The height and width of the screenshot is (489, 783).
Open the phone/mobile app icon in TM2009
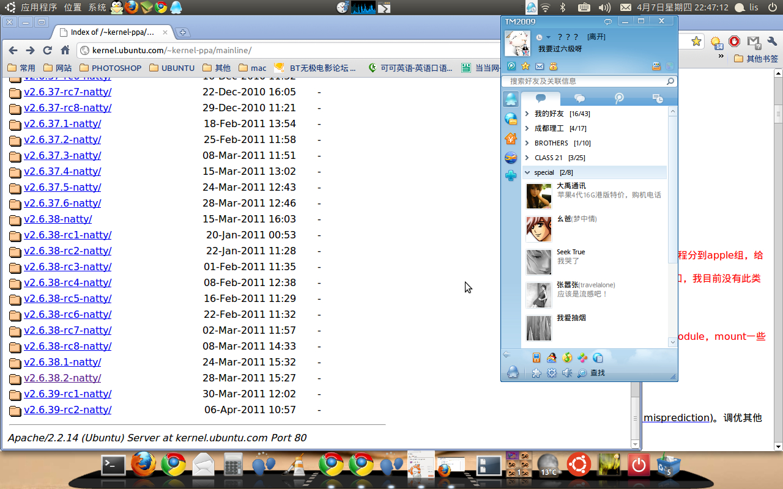point(536,358)
